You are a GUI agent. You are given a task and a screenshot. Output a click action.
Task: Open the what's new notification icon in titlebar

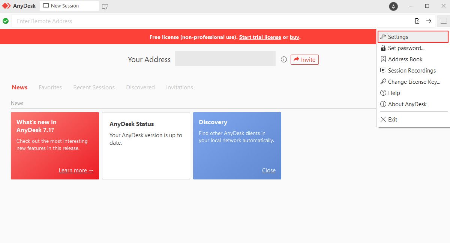click(x=393, y=6)
